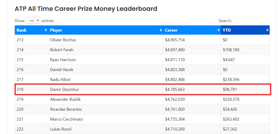Focus the Search input field
This screenshot has height=134, width=280.
point(251,21)
